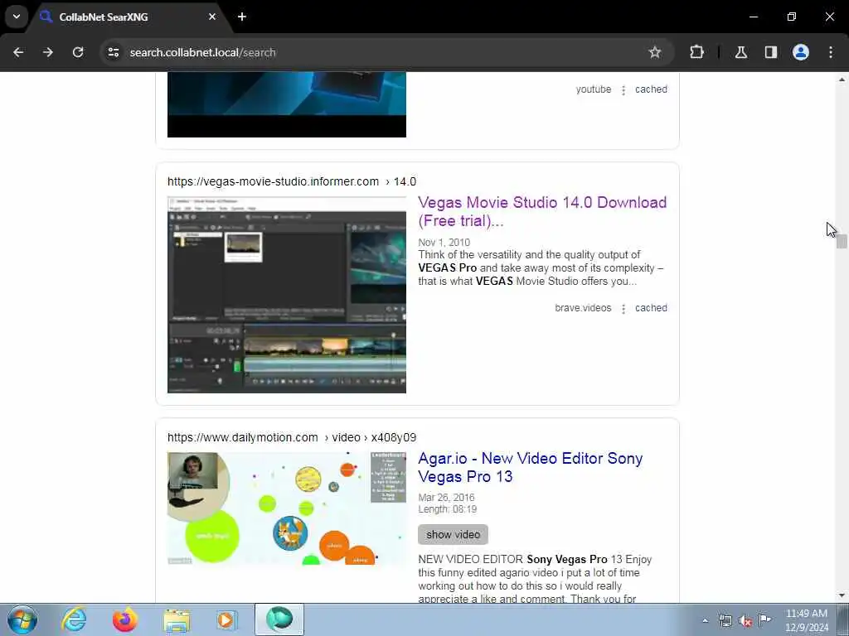This screenshot has height=636, width=849.
Task: Click the scrollbar down arrow
Action: [842, 595]
